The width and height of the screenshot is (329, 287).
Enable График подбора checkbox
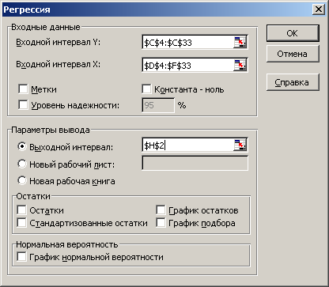coord(161,223)
